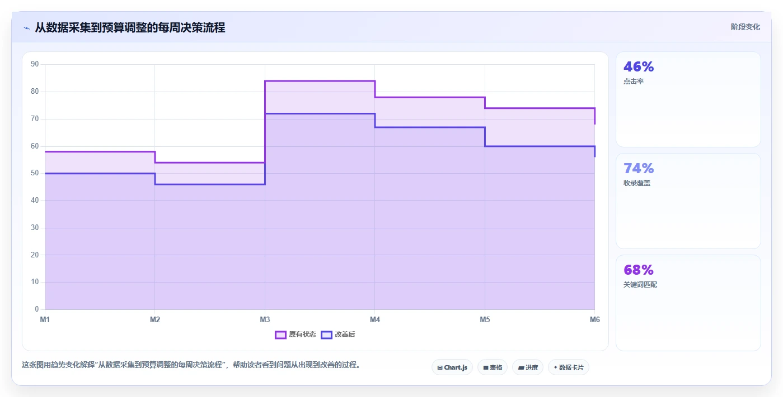Click the M6 axis label
The image size is (783, 397).
[x=594, y=320]
